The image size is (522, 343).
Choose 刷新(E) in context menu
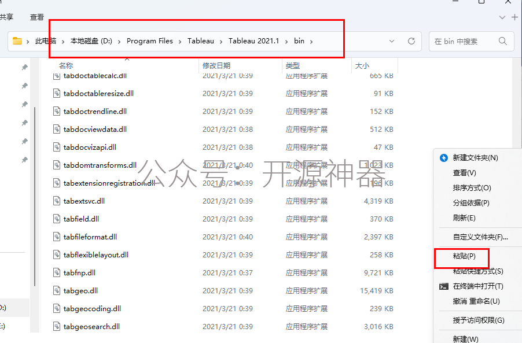pyautogui.click(x=464, y=218)
